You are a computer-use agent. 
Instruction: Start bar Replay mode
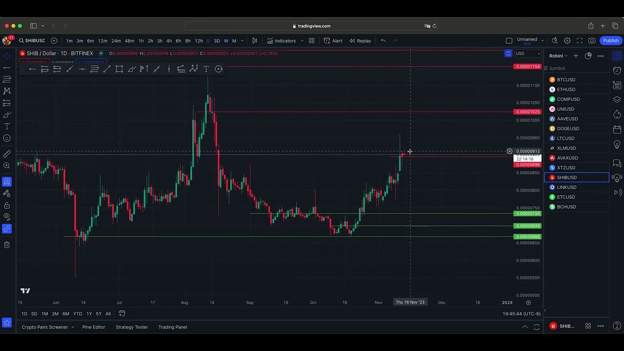360,41
